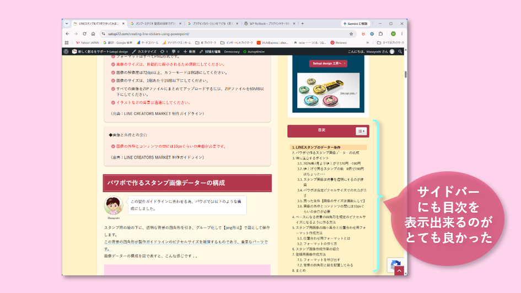The height and width of the screenshot is (293, 521).
Task: Open a new browser tab with plus
Action: (302, 24)
